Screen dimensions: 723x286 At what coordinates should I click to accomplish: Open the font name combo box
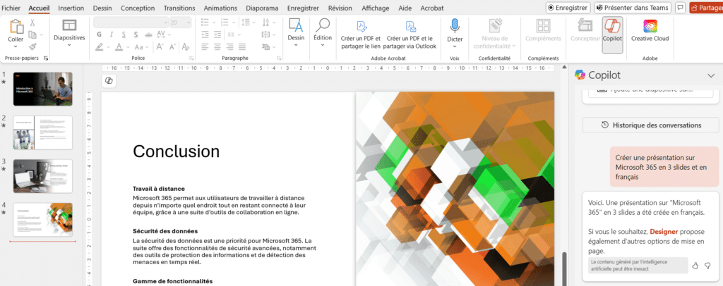(x=131, y=23)
